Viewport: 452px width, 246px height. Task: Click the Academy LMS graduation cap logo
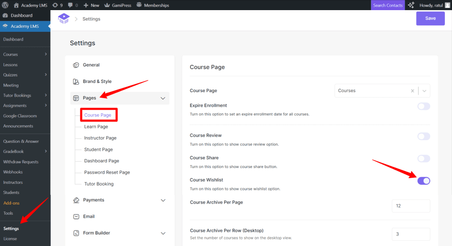pyautogui.click(x=64, y=19)
